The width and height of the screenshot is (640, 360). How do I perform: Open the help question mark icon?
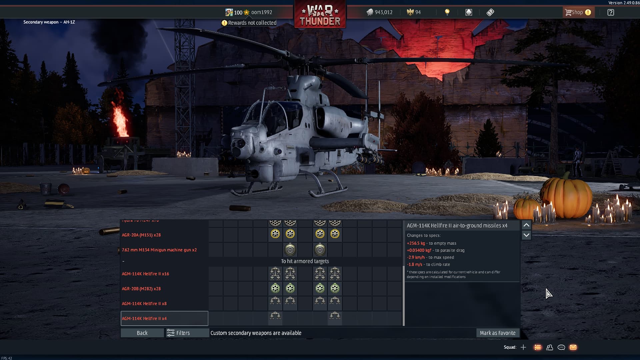pyautogui.click(x=610, y=12)
